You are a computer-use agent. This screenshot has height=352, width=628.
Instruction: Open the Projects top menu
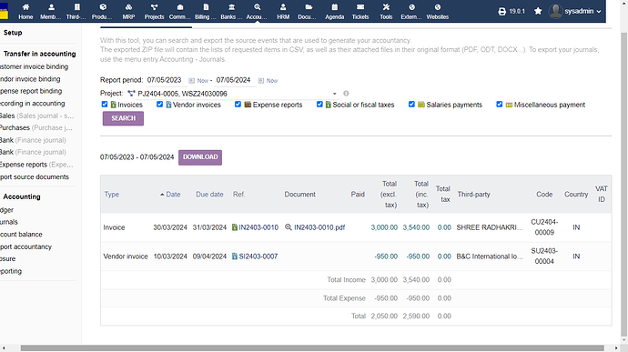tap(154, 11)
